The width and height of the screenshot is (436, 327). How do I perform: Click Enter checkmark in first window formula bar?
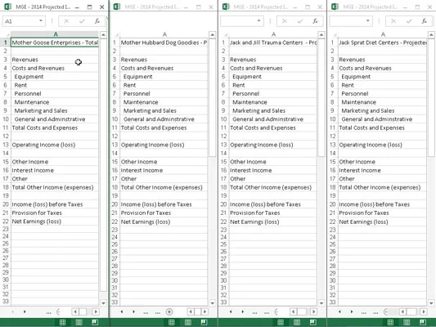(82, 21)
